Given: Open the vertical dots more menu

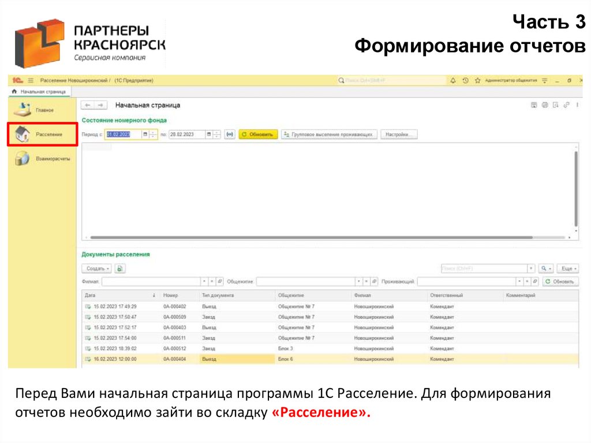Looking at the screenshot, I should coord(577,105).
